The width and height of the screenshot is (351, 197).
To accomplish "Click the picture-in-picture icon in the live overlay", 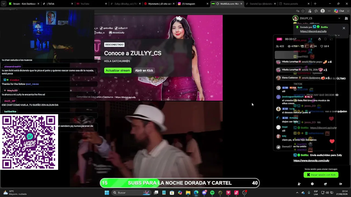I will [331, 39].
